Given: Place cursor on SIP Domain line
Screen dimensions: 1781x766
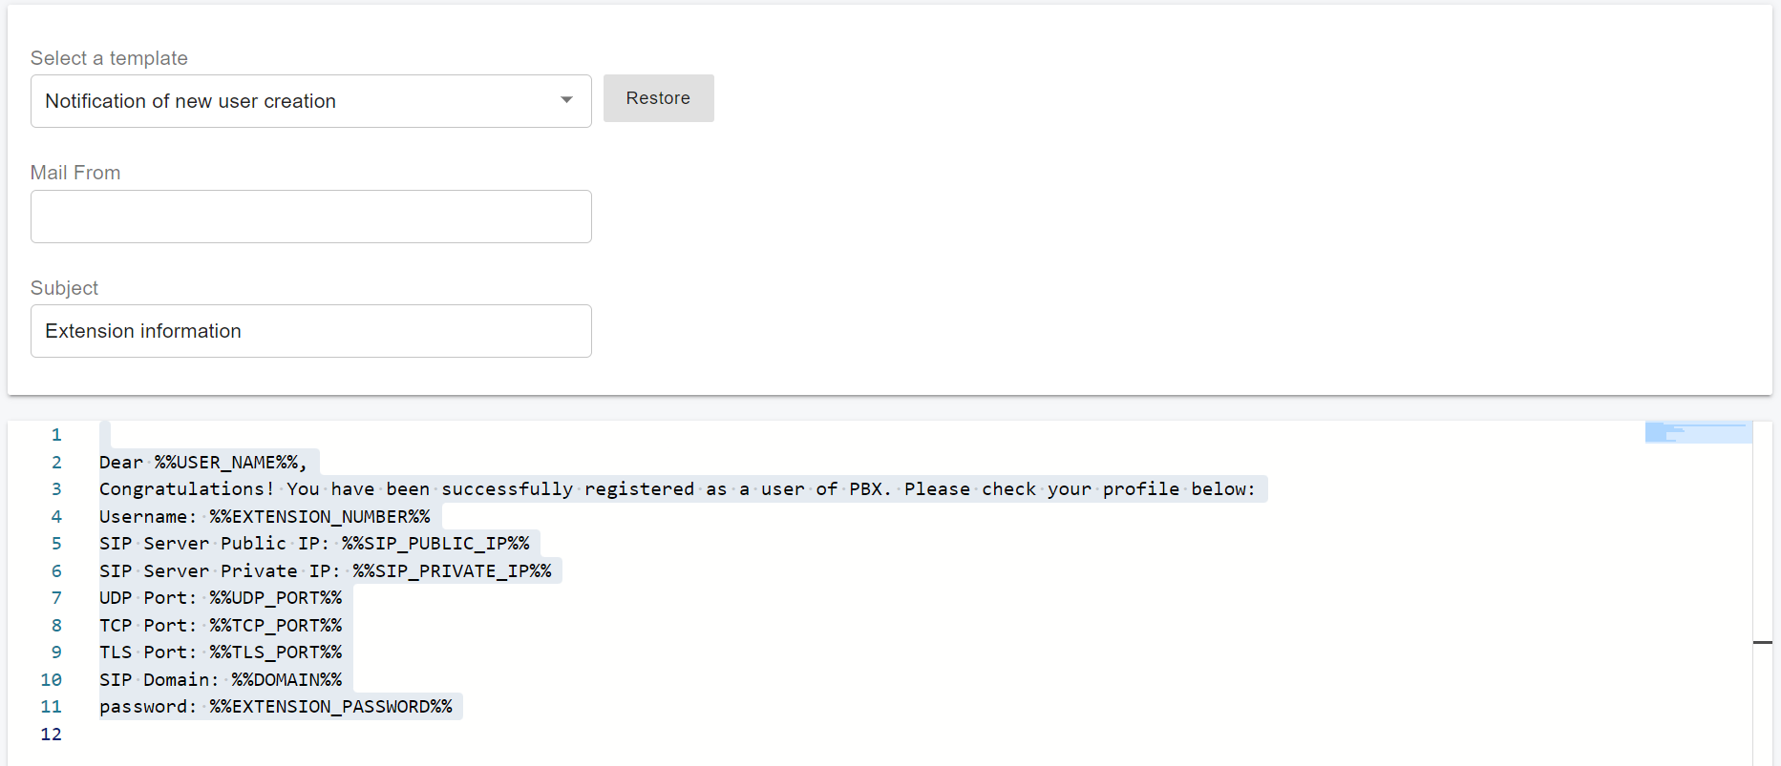Looking at the screenshot, I should tap(220, 680).
